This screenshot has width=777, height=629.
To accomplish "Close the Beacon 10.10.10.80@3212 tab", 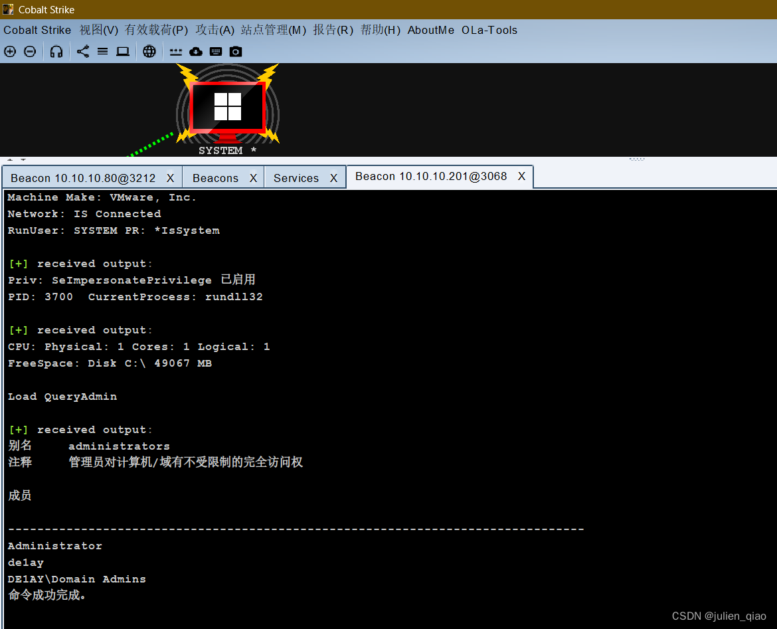I will [x=170, y=178].
